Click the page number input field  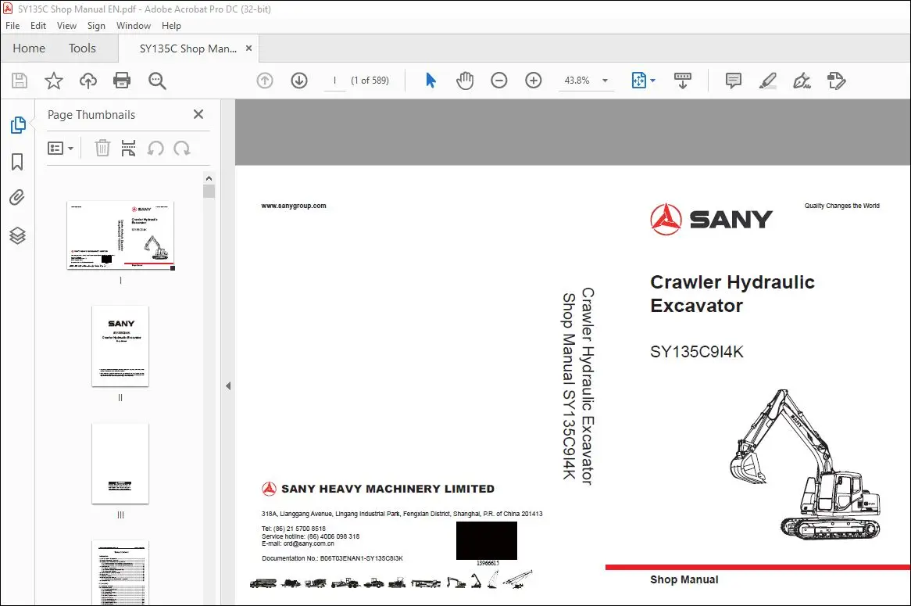[334, 81]
